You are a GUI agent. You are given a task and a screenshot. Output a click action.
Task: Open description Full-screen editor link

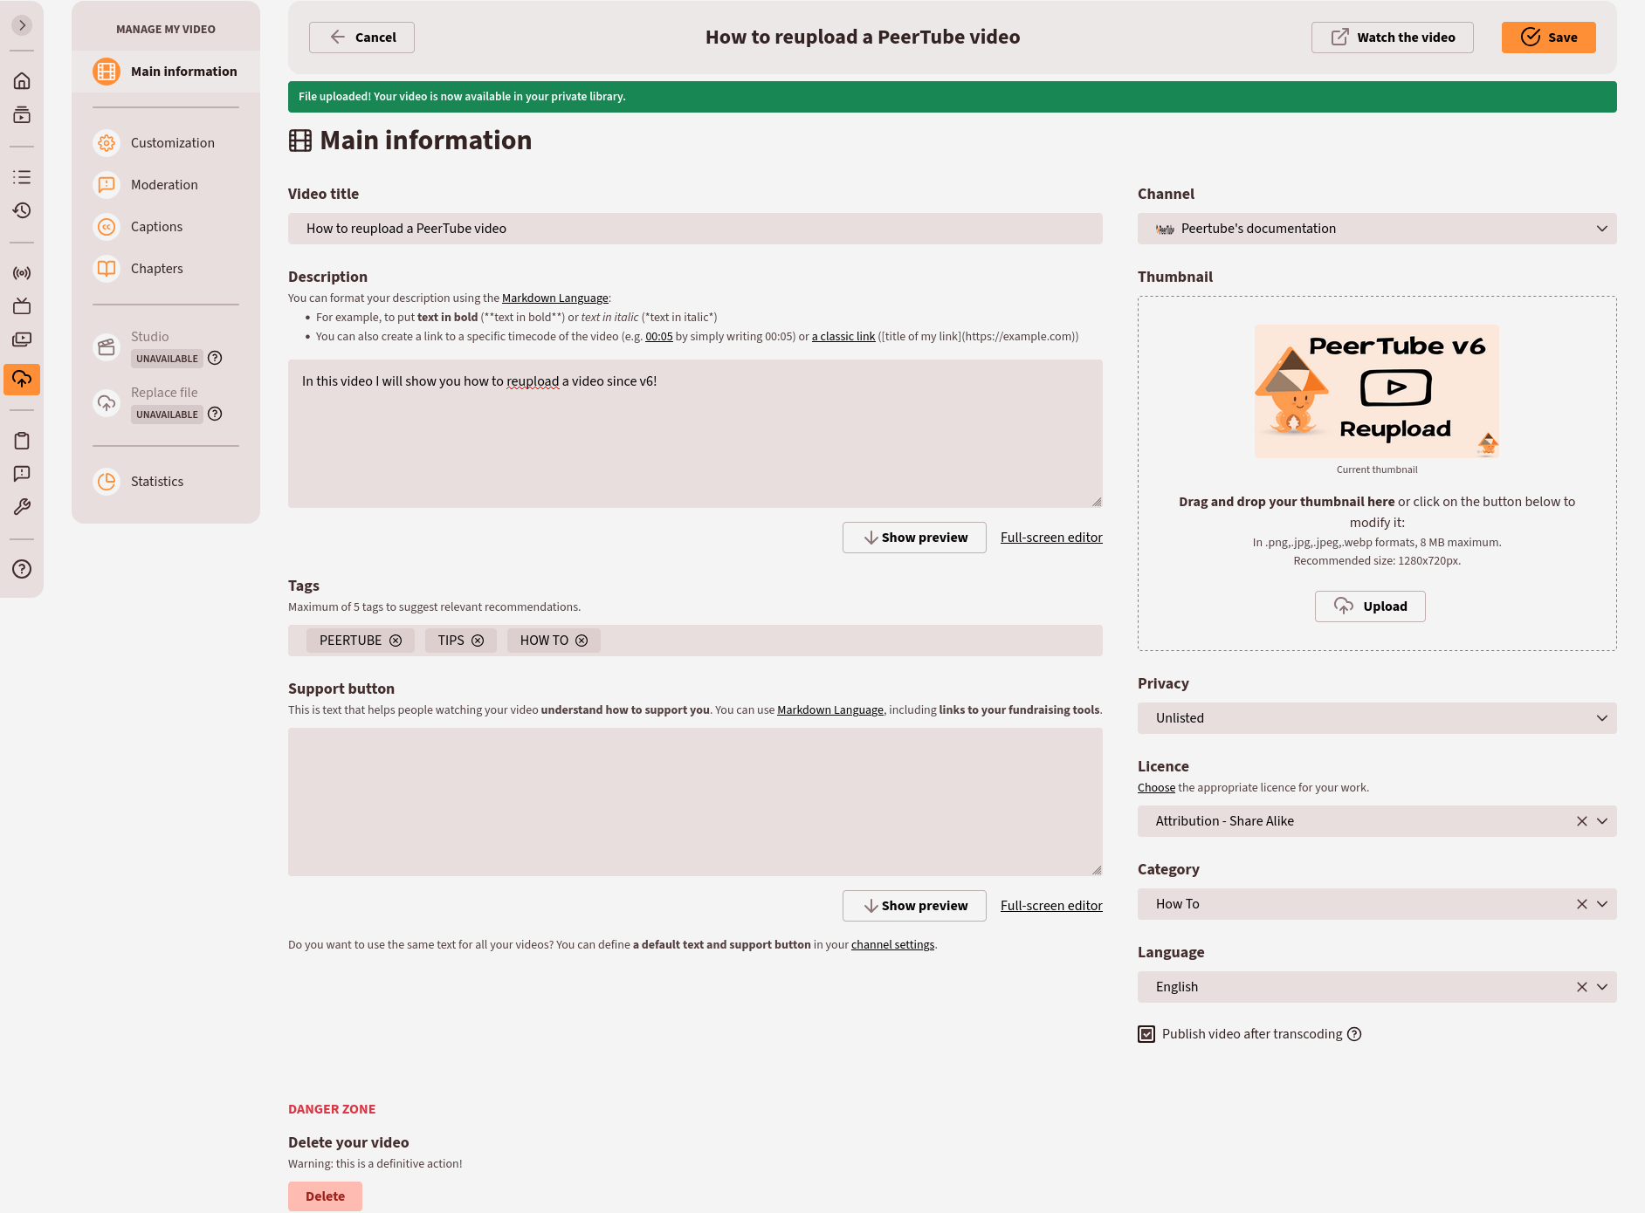click(x=1051, y=538)
